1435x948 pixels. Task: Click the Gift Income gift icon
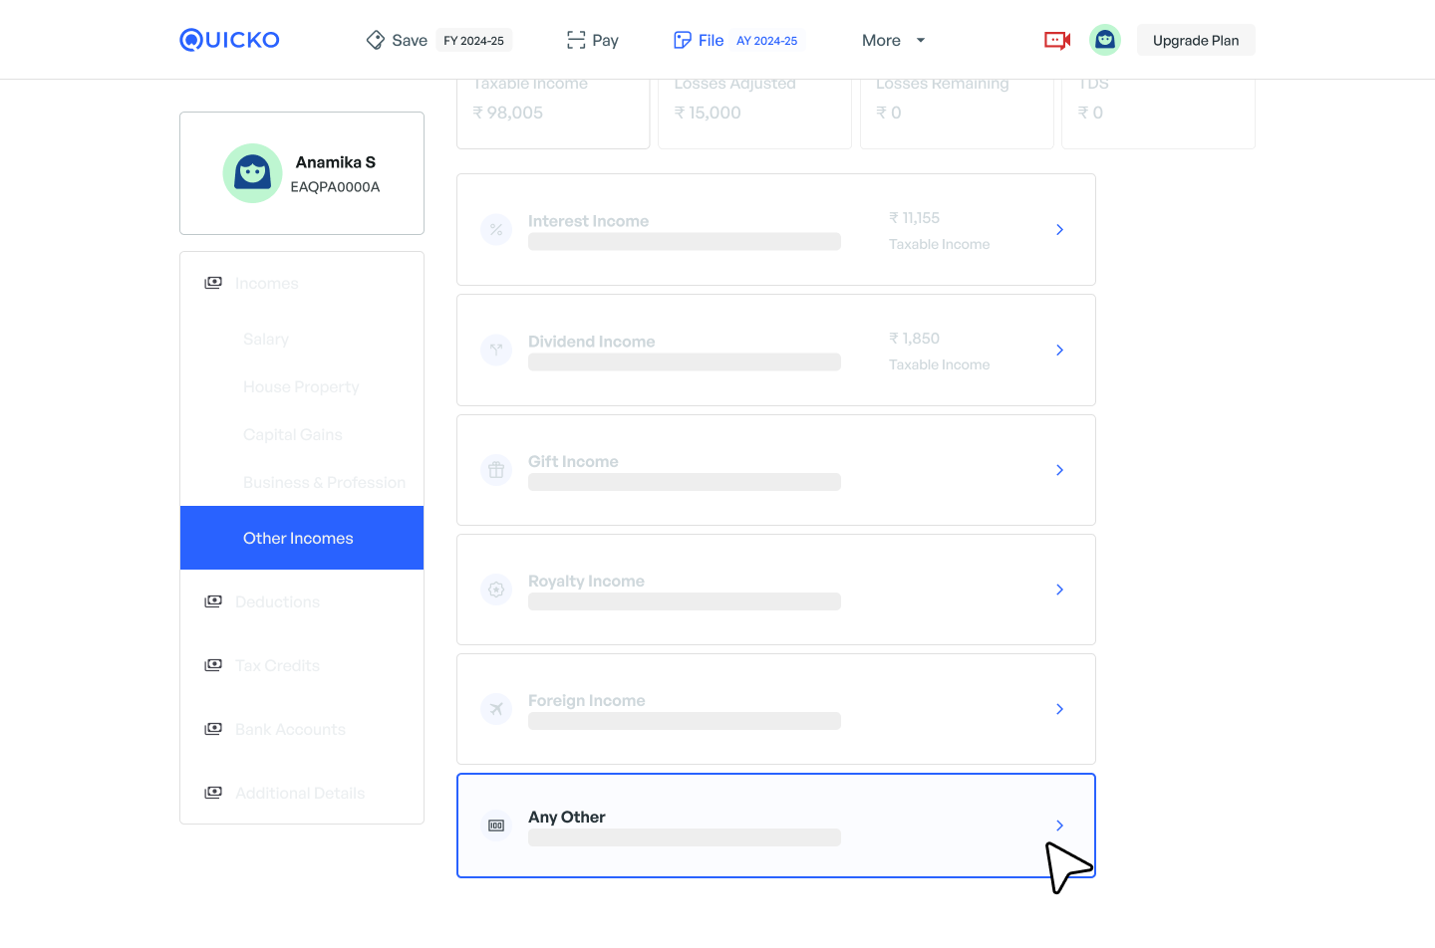tap(496, 470)
